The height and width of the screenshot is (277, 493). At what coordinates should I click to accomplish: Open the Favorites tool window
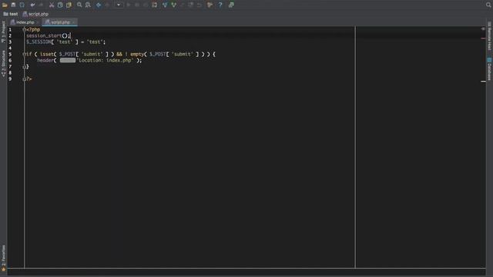tap(3, 259)
